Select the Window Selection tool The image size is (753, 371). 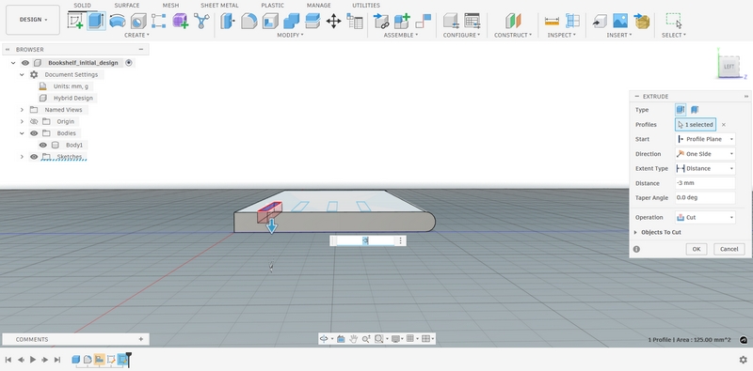674,21
